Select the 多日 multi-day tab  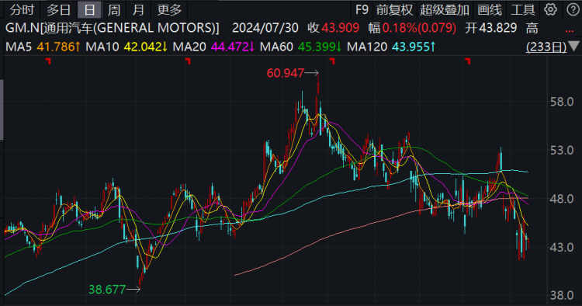pos(59,10)
